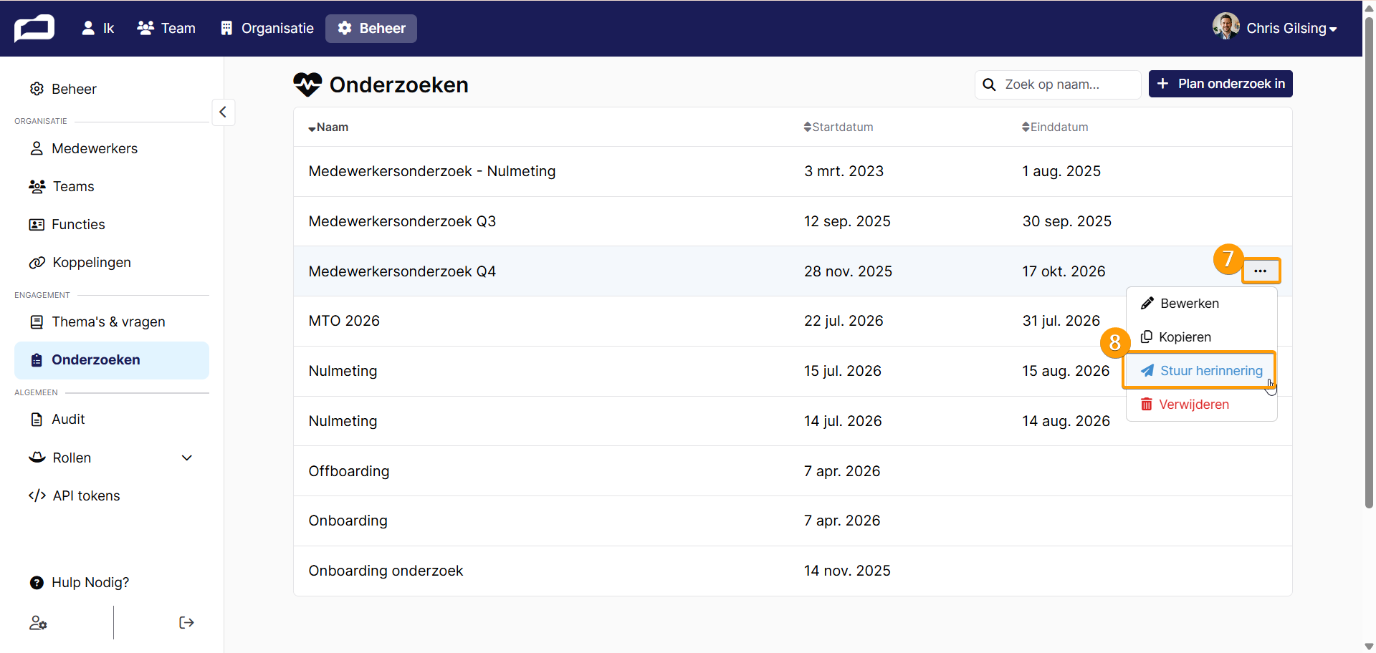The image size is (1376, 653).
Task: Open the Chris Gilsing user dropdown
Action: [1274, 28]
